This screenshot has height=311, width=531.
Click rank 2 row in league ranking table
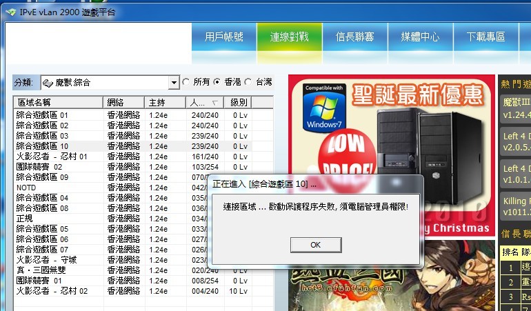click(516, 282)
